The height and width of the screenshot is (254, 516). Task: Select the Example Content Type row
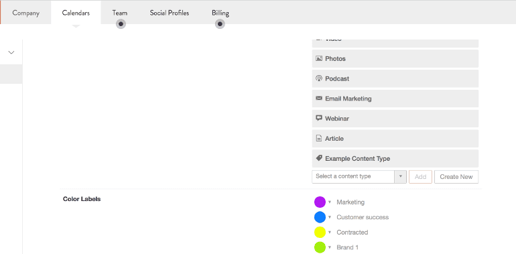(395, 159)
